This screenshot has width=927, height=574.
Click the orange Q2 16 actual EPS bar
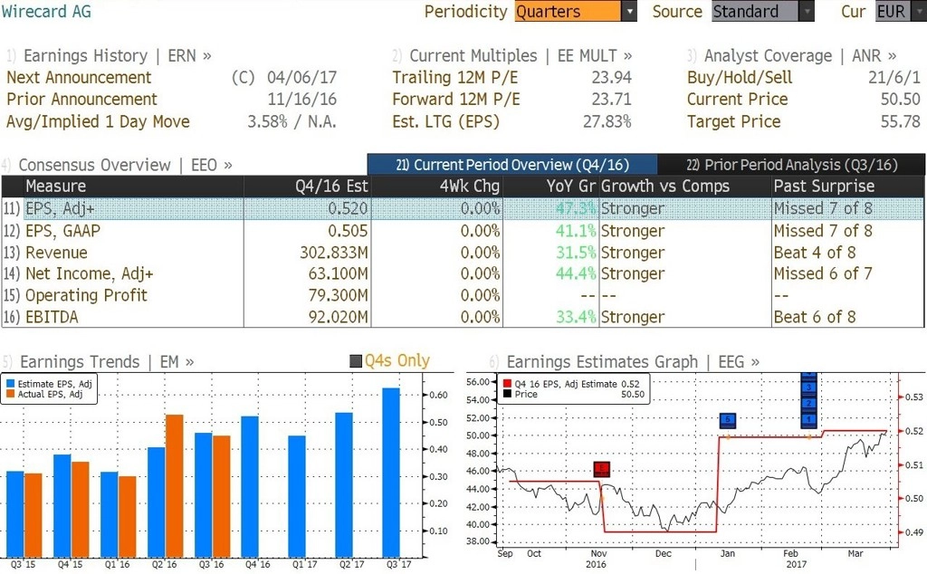[x=174, y=486]
